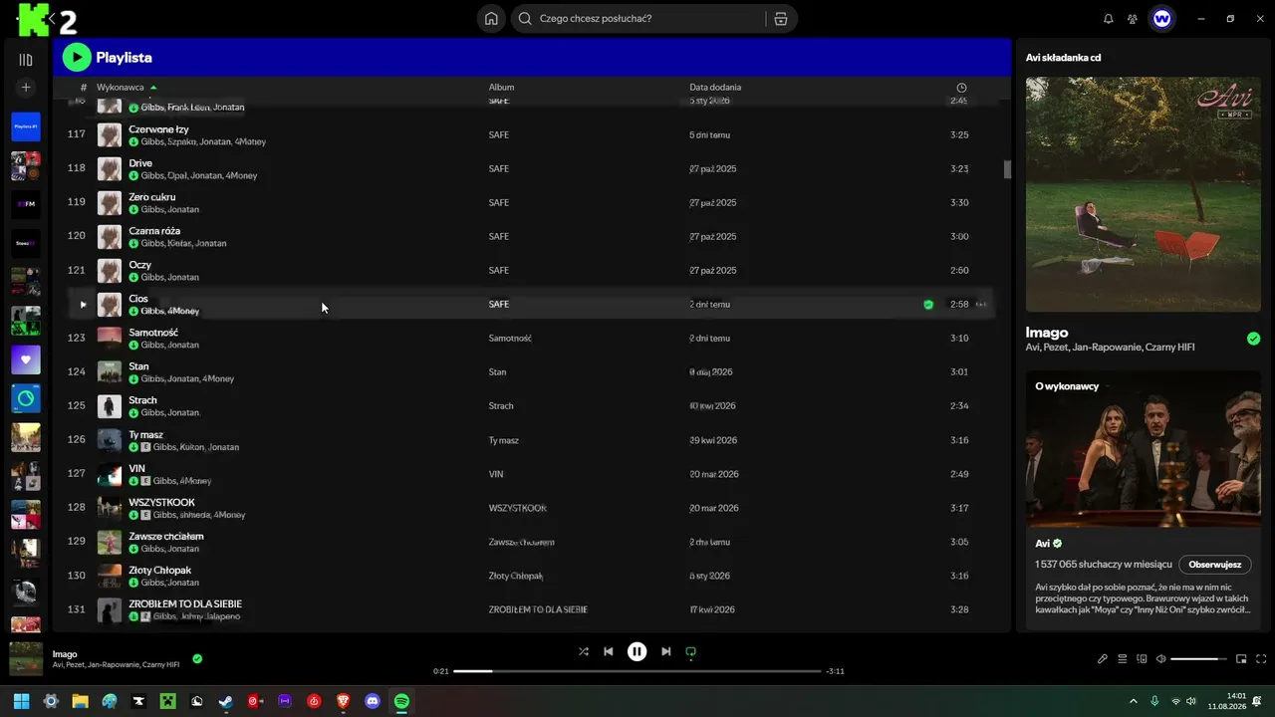Create a new playlist with plus icon

point(26,88)
